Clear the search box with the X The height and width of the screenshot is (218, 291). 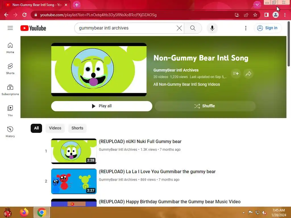179,28
